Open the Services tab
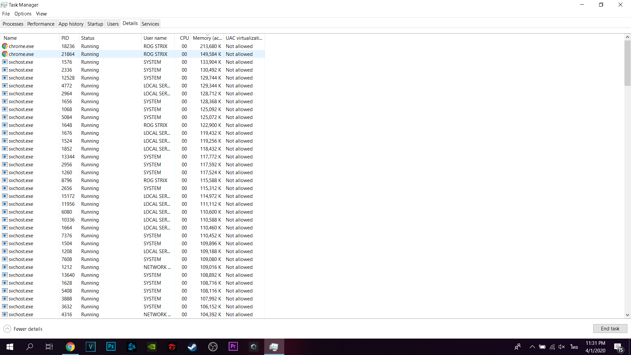Viewport: 631px width, 355px height. (x=150, y=24)
